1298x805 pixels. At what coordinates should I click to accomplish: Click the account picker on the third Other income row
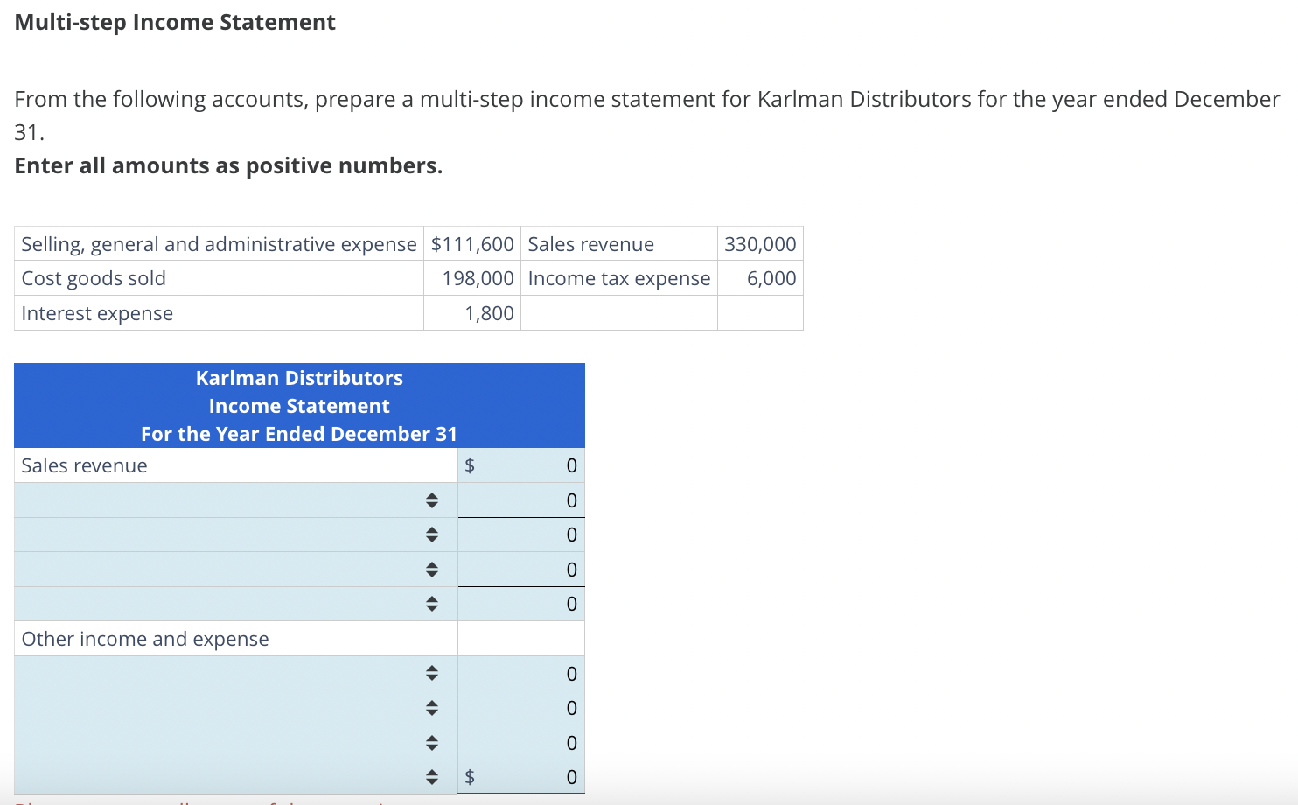click(431, 742)
